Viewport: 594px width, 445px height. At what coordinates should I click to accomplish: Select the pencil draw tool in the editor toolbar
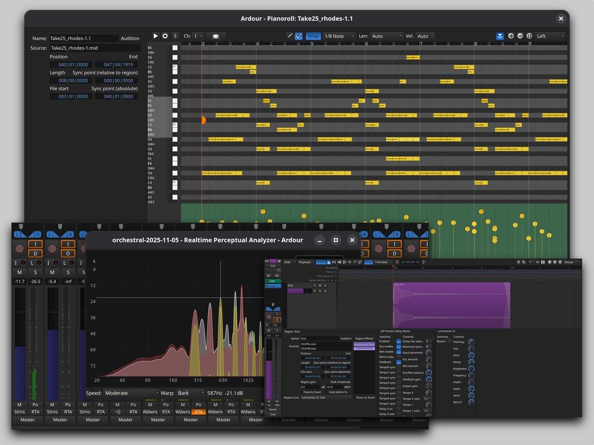pyautogui.click(x=355, y=262)
